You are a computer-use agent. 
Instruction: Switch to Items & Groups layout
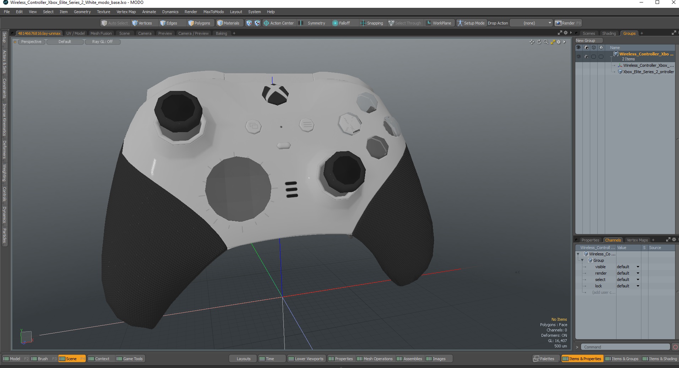click(x=623, y=359)
